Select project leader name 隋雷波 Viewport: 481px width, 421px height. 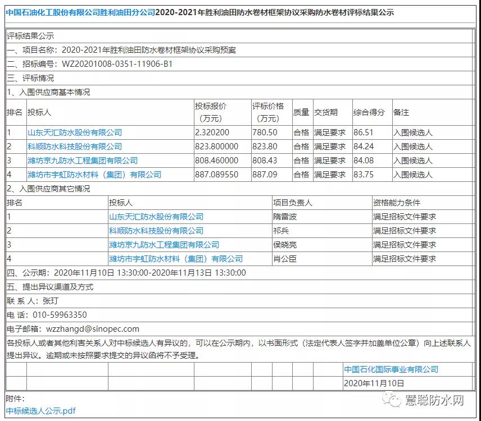(285, 217)
